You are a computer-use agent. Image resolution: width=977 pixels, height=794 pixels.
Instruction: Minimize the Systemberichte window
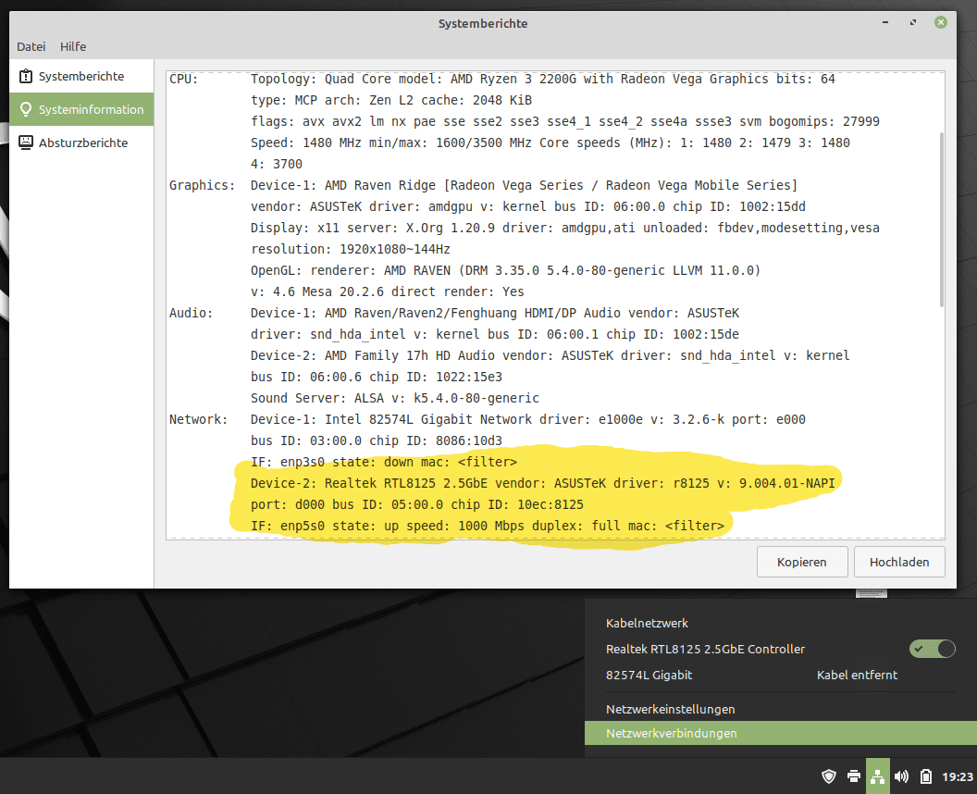(x=884, y=22)
